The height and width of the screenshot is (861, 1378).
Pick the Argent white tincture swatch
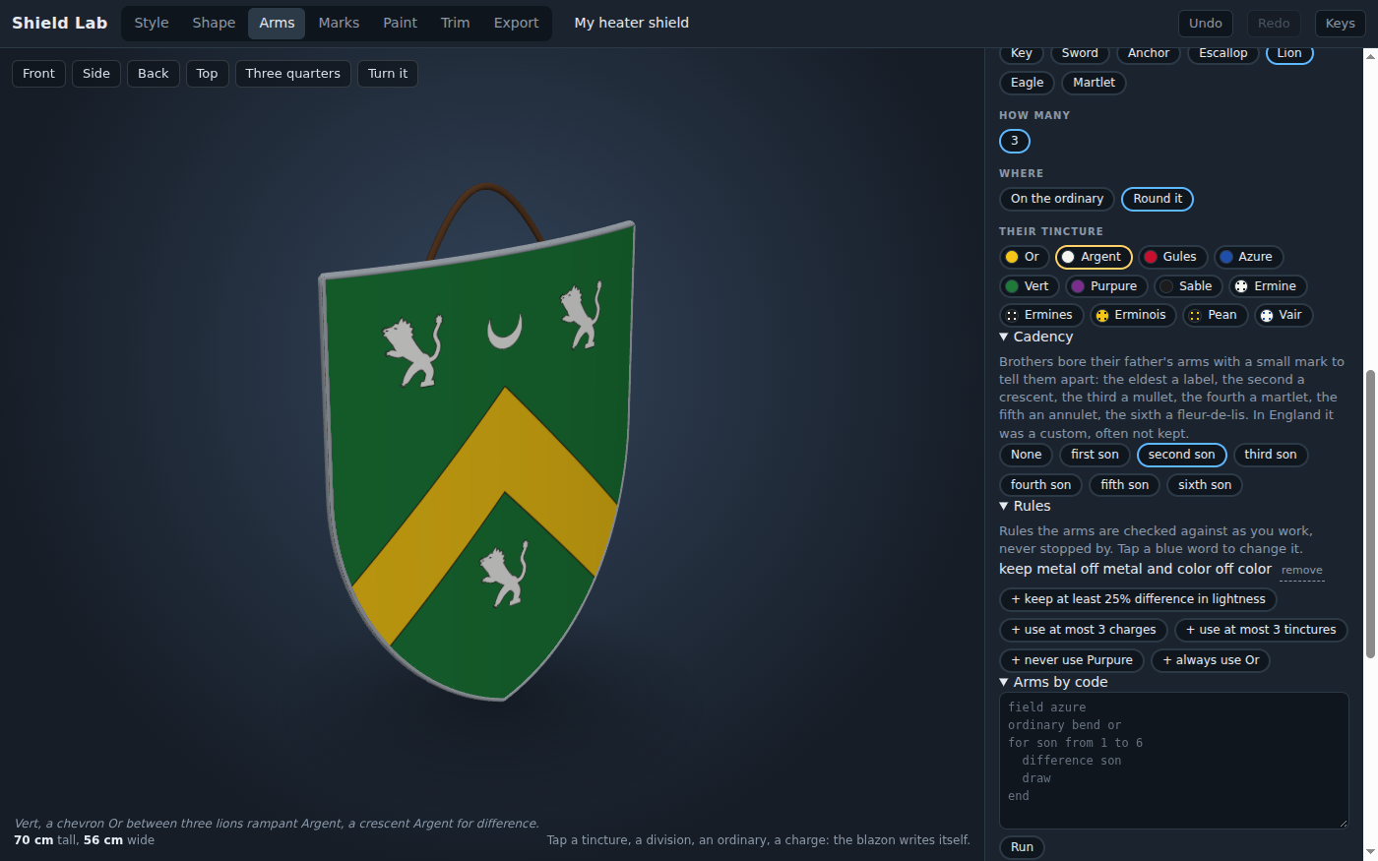tap(1094, 257)
